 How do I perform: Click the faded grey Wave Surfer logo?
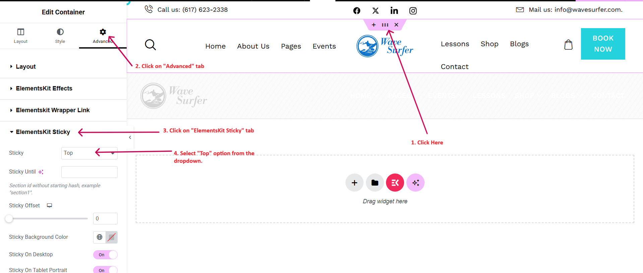coord(174,96)
